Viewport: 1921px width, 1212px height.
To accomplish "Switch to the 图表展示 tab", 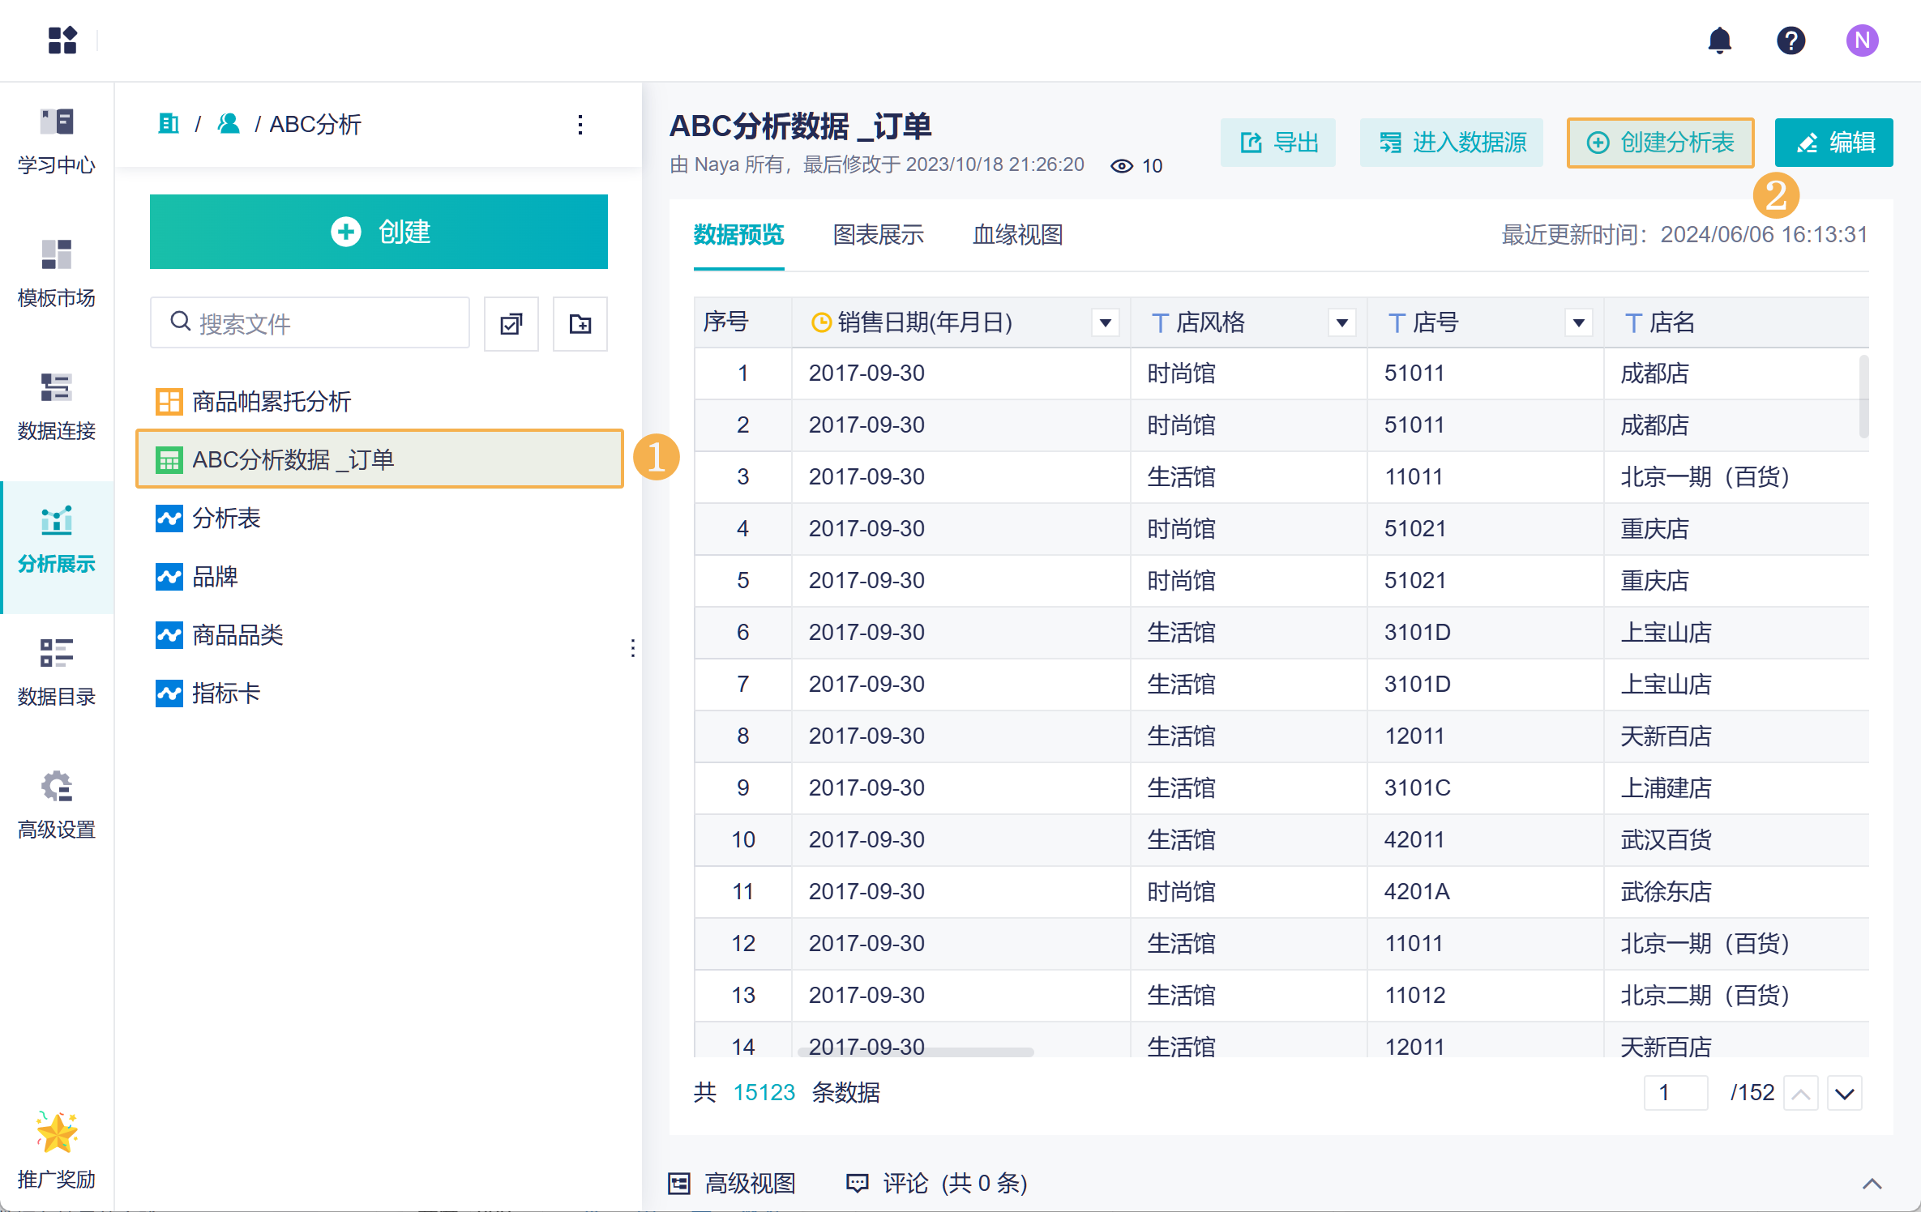I will point(878,235).
